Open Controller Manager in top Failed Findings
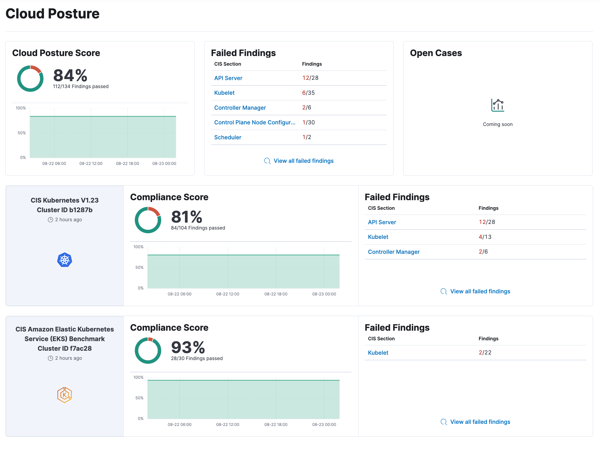The height and width of the screenshot is (450, 600). 240,108
